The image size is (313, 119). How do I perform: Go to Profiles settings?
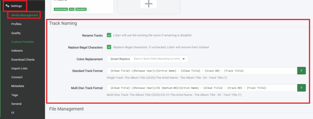coord(17,24)
